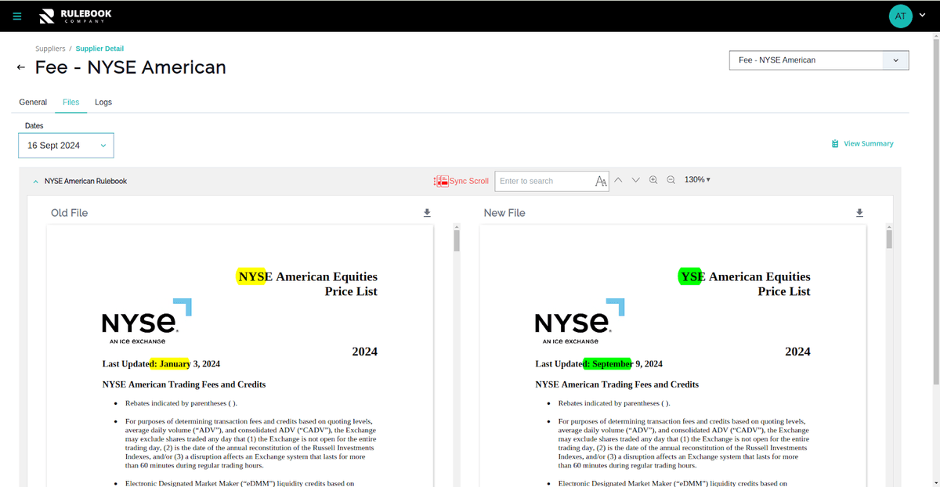Open the Logs tab
This screenshot has height=487, width=940.
click(x=103, y=102)
